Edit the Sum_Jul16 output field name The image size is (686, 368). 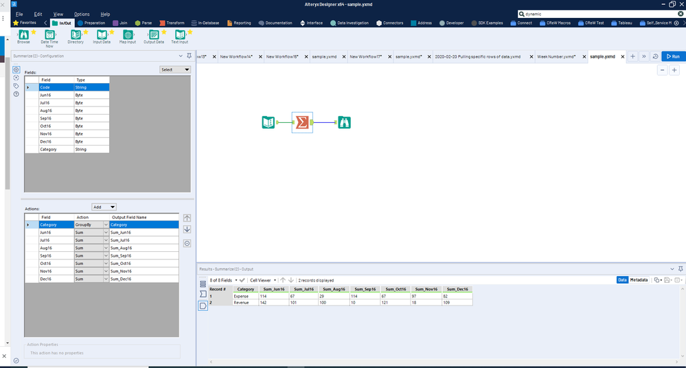point(144,240)
